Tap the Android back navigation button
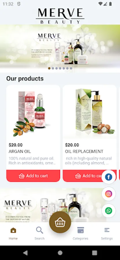120x260 pixels. point(25,253)
